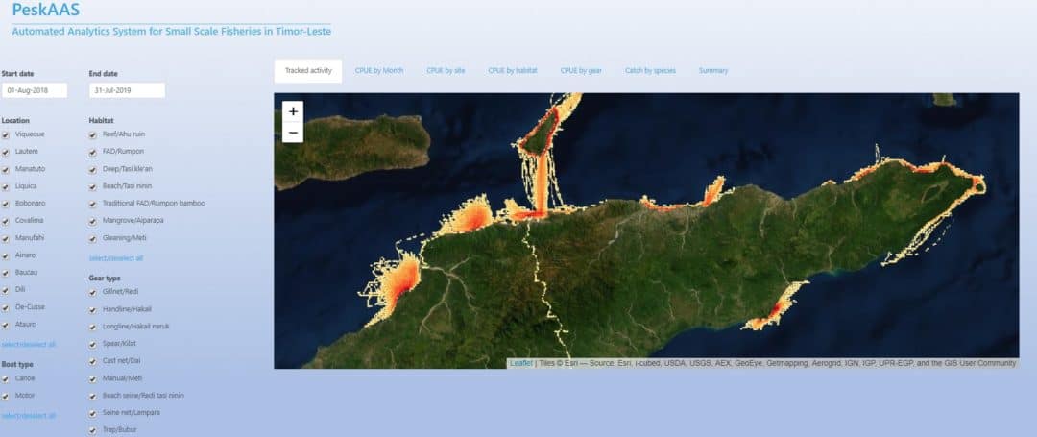Open the Catch by species tab

[x=650, y=71]
